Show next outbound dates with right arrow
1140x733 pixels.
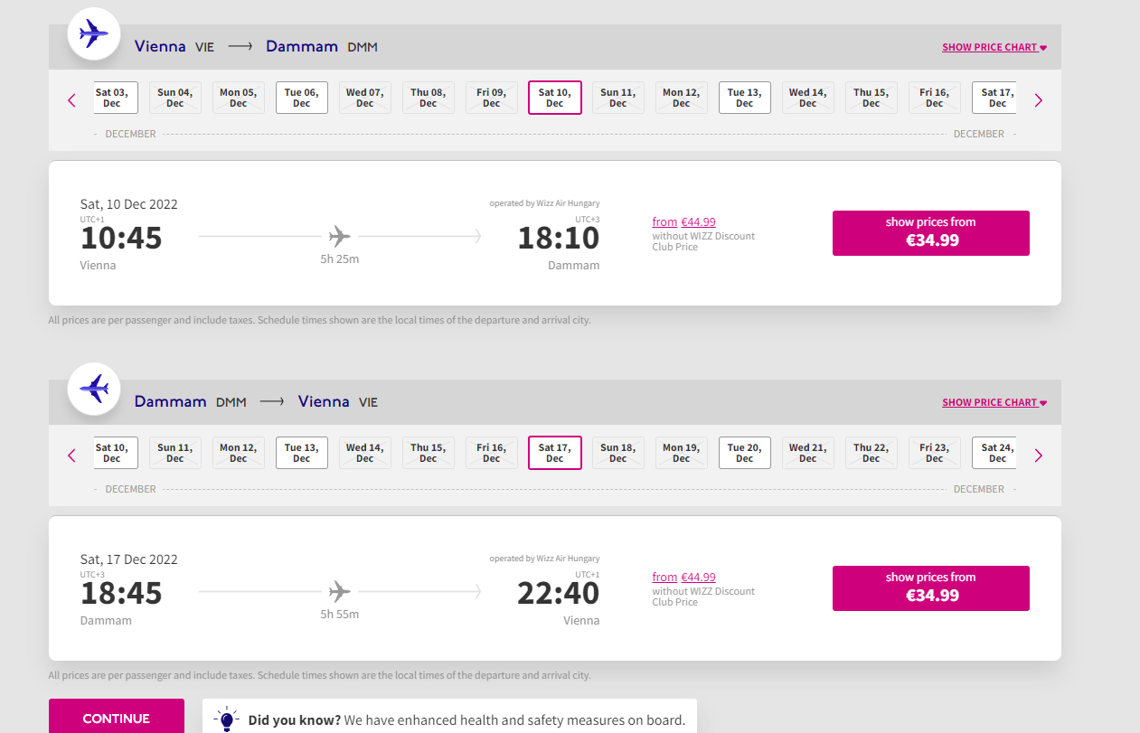point(1038,100)
